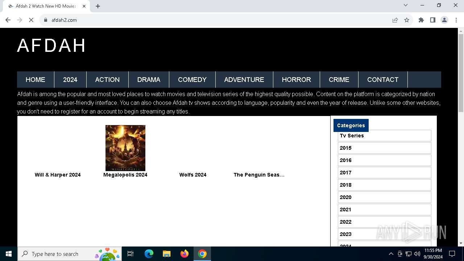Open the Extensions puzzle icon

point(421,20)
